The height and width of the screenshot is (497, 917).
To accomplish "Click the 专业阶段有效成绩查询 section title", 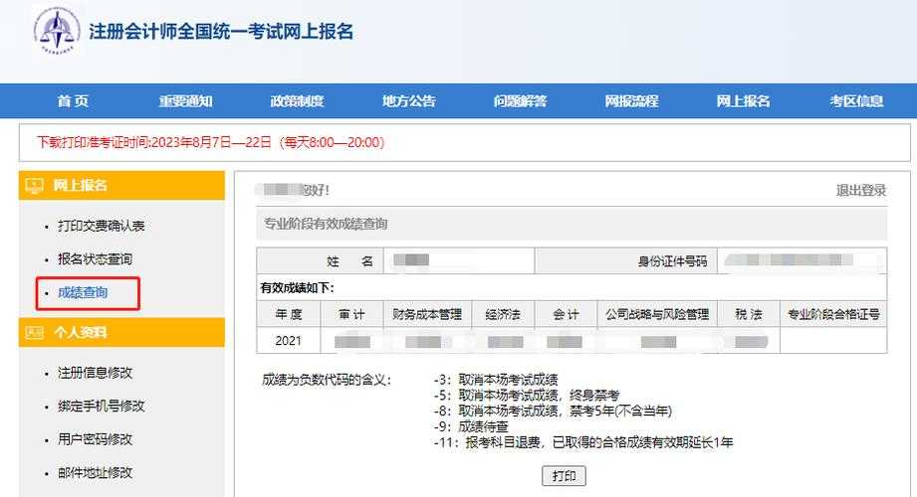I will pos(326,224).
